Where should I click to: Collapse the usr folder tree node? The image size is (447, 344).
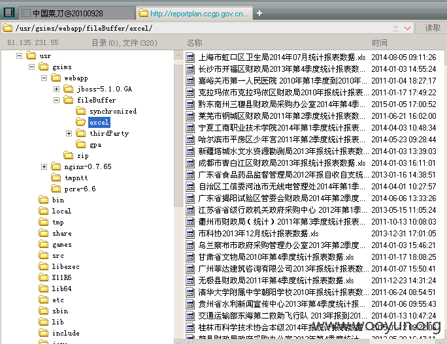click(19, 55)
